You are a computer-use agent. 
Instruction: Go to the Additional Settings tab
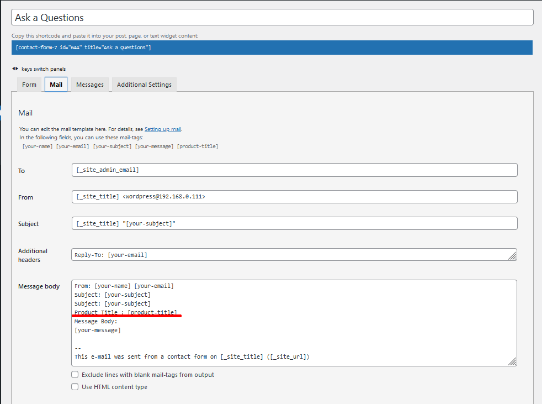[x=144, y=85]
